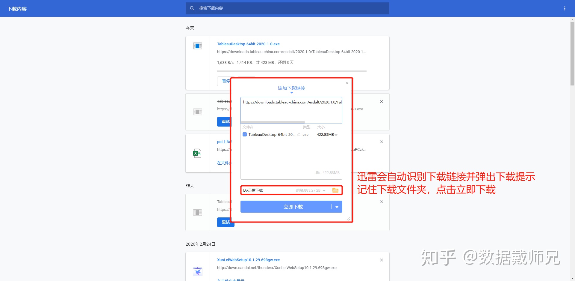Remove yesterday's Tableau download entry
Screen dimensions: 575x281
point(382,202)
